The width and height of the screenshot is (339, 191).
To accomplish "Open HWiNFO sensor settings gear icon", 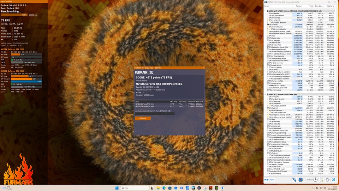I will 328,180.
